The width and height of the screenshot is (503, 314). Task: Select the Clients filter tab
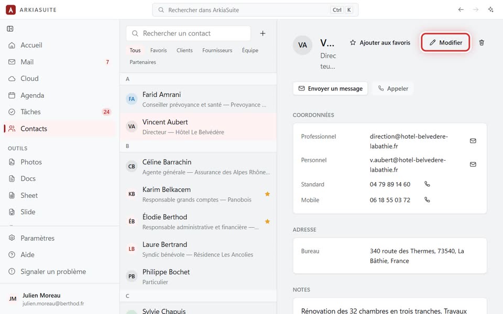(x=184, y=50)
